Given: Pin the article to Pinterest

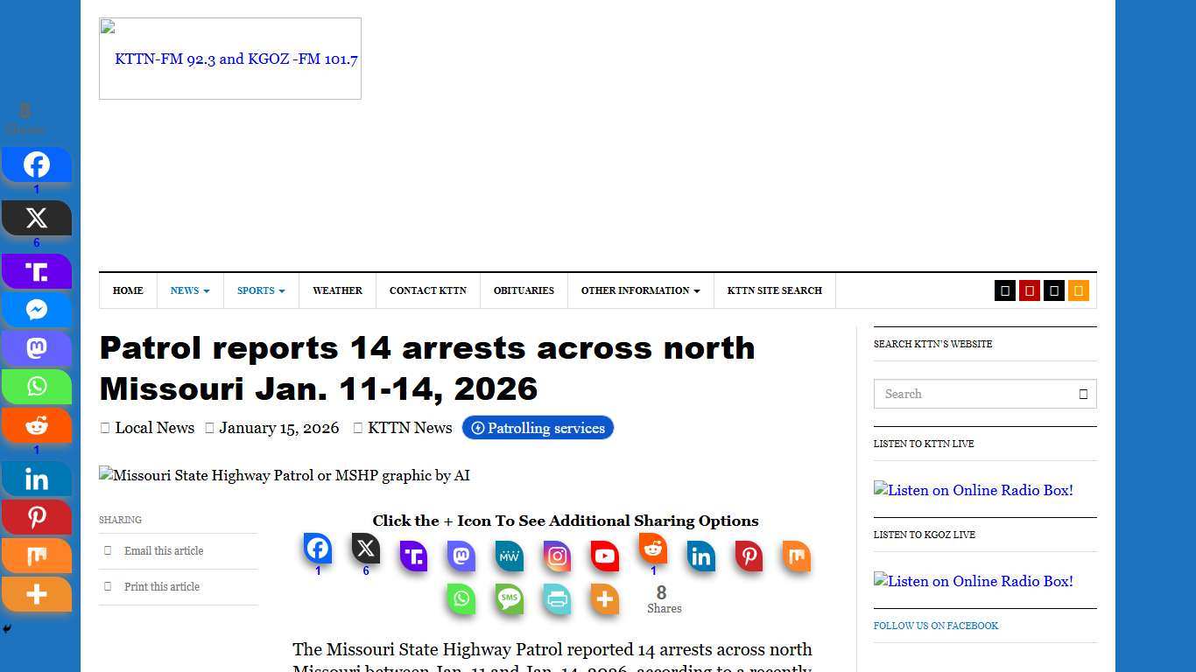Looking at the screenshot, I should 749,556.
